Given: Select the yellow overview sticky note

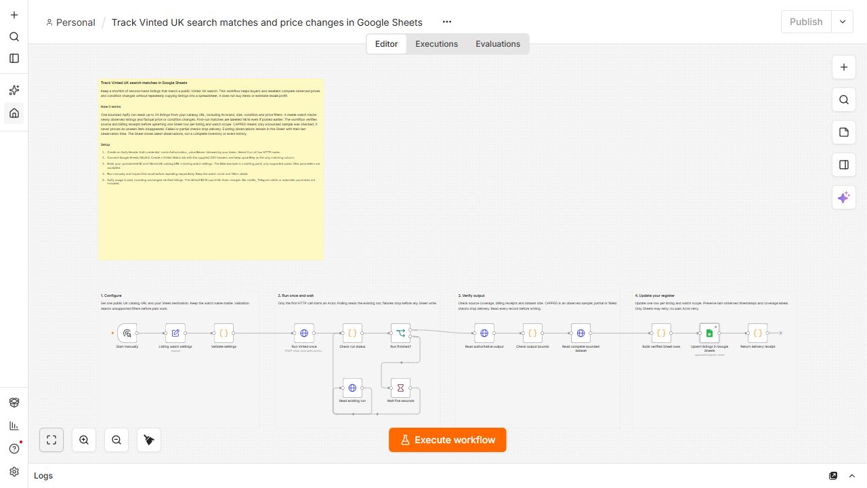Looking at the screenshot, I should [211, 169].
